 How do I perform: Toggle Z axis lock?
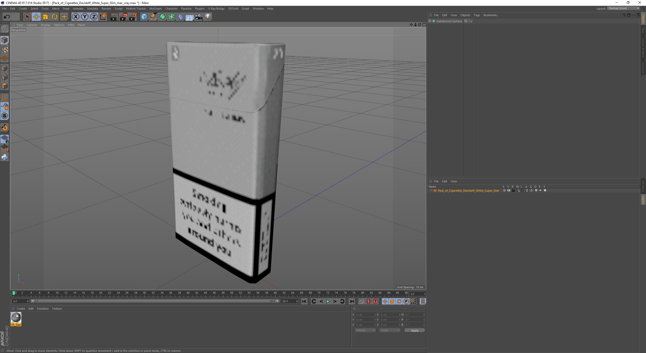tap(94, 17)
